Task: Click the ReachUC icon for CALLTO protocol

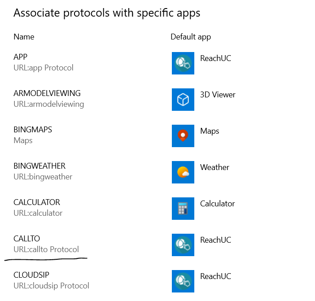Action: pyautogui.click(x=183, y=245)
